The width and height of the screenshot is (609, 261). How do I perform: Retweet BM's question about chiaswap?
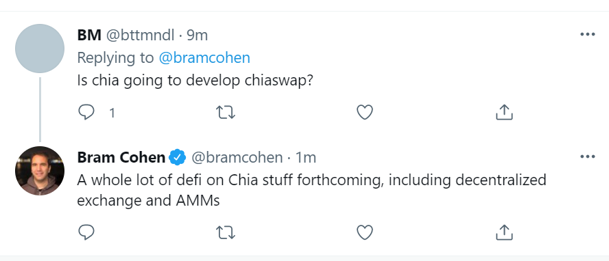[225, 112]
